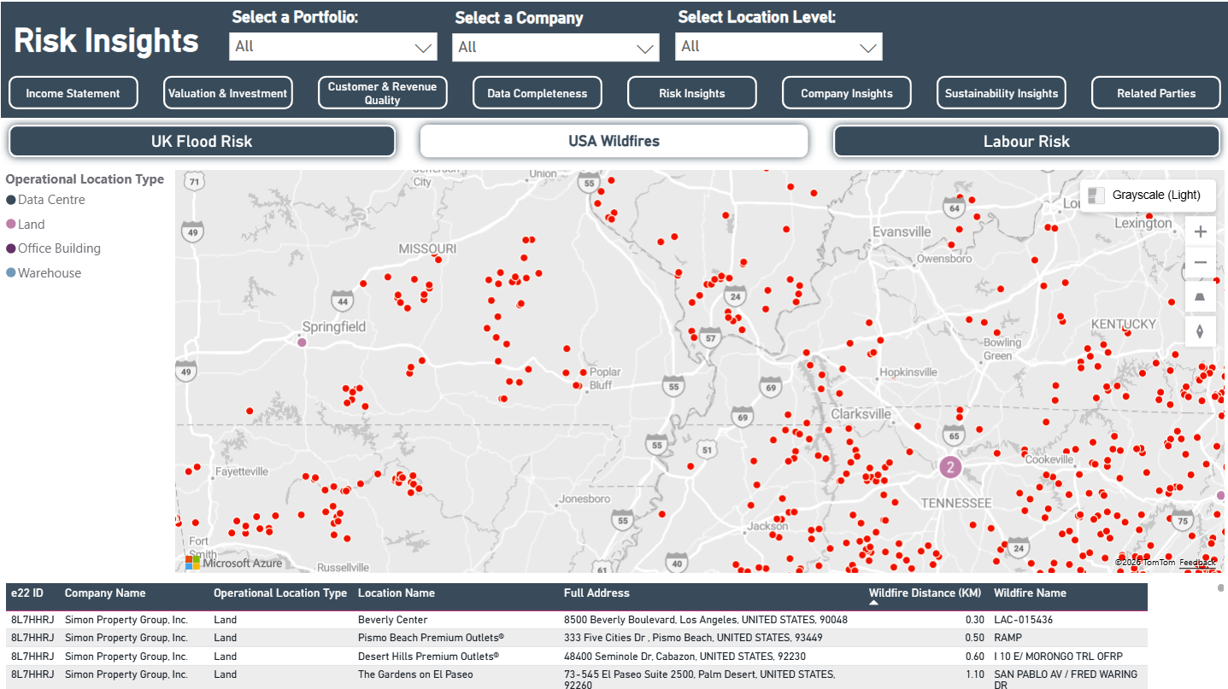Image resolution: width=1228 pixels, height=689 pixels.
Task: Click the 73-545 El Paseo Suite 2500 address
Action: click(699, 679)
